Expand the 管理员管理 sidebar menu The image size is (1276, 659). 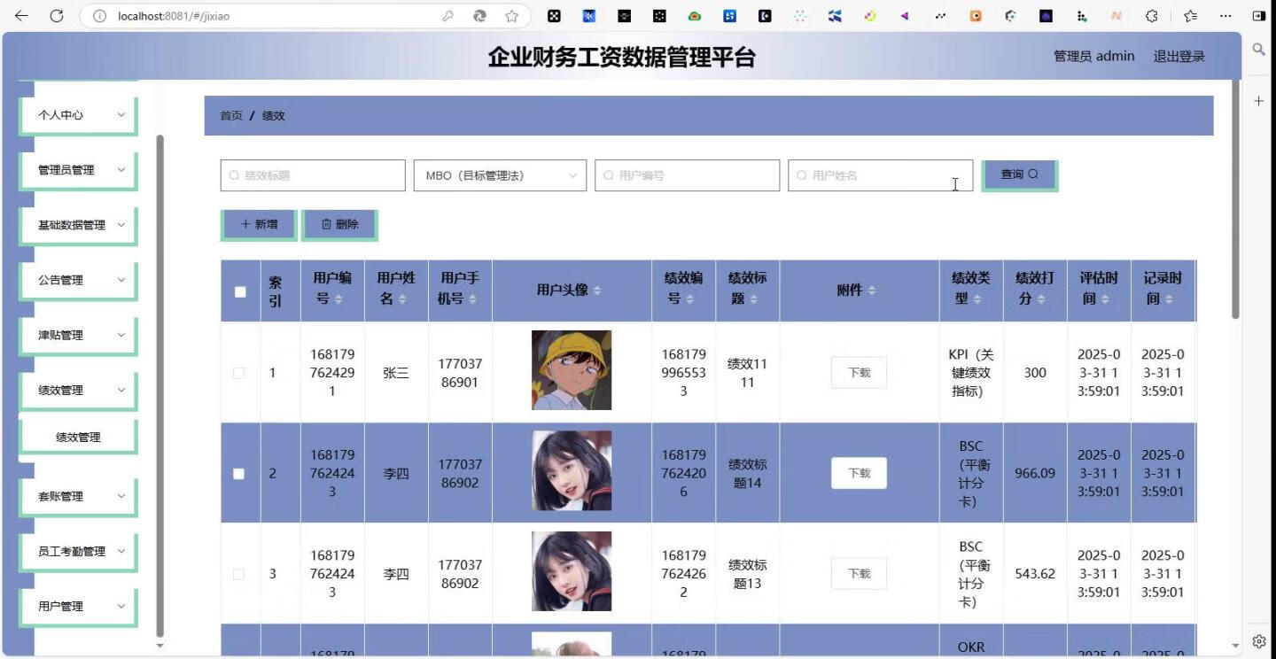[78, 170]
